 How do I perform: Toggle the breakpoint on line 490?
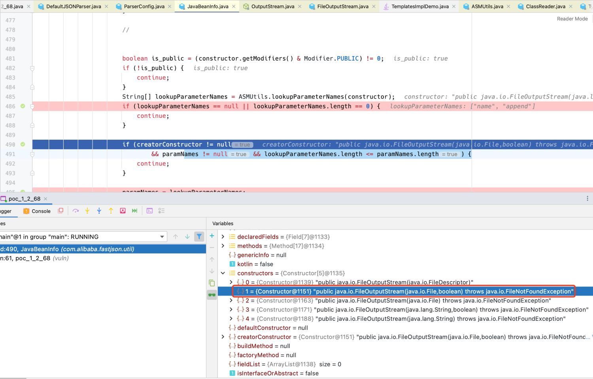point(23,144)
